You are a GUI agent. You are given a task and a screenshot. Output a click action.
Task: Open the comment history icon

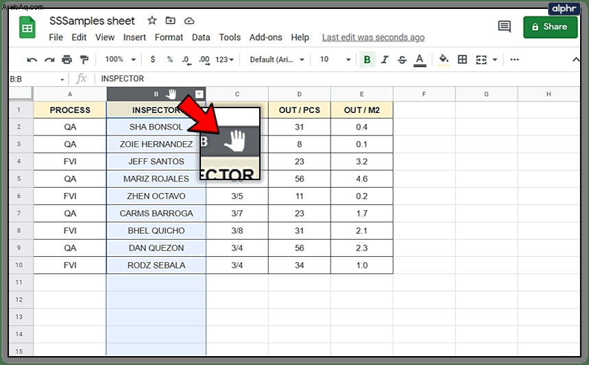[504, 26]
